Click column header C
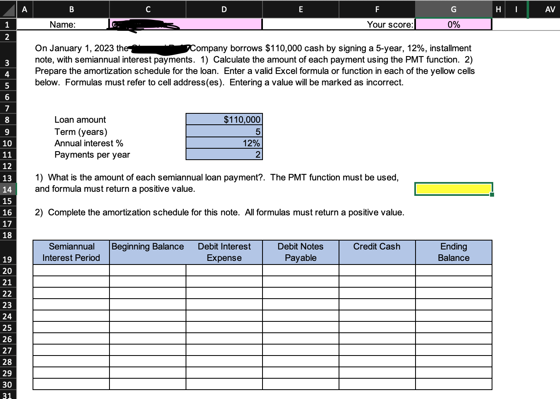This screenshot has height=399, width=560. click(x=148, y=9)
